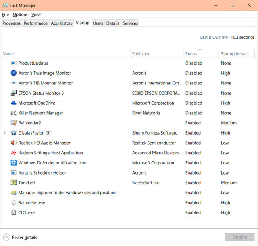Open the View menu
This screenshot has height=246, width=258.
click(36, 15)
